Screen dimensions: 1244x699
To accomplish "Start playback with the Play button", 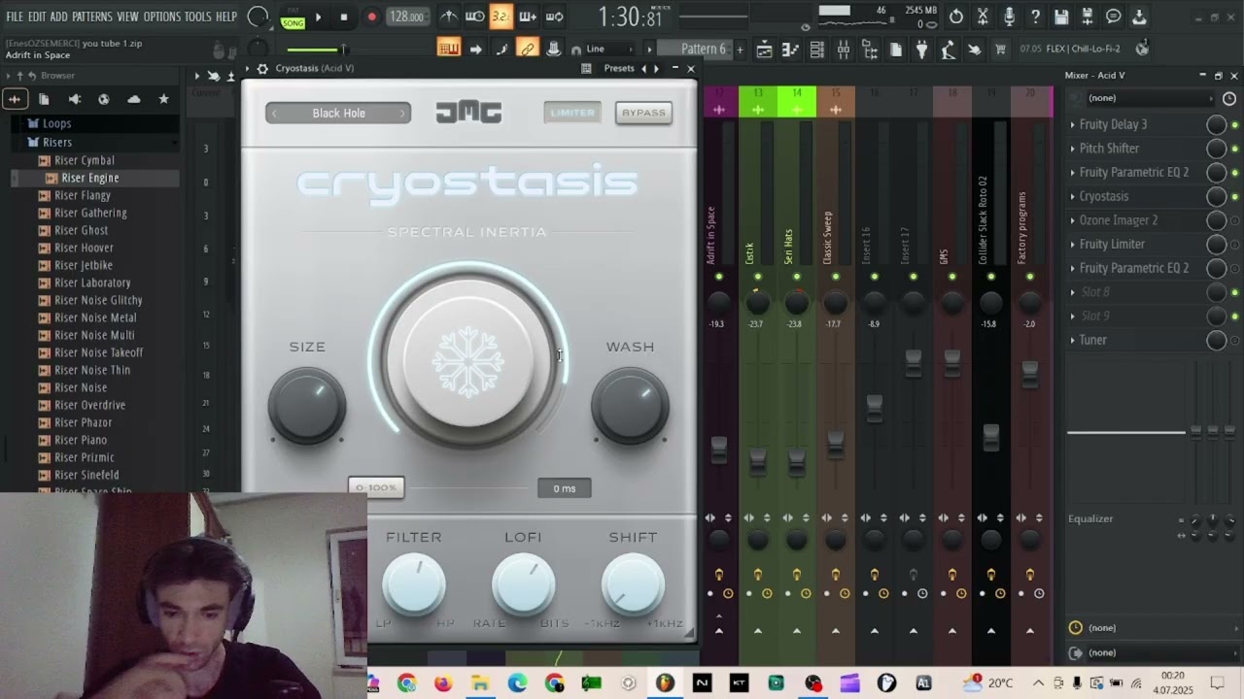I will 318,17.
